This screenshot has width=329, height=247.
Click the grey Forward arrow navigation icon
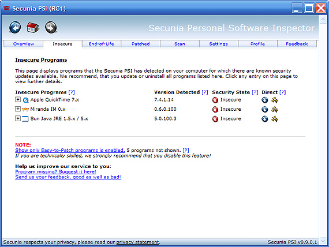[x=51, y=27]
